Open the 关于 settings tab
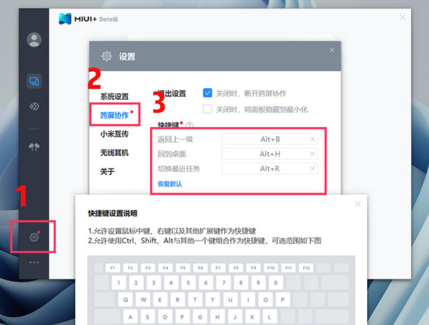This screenshot has height=325, width=429. (x=107, y=171)
